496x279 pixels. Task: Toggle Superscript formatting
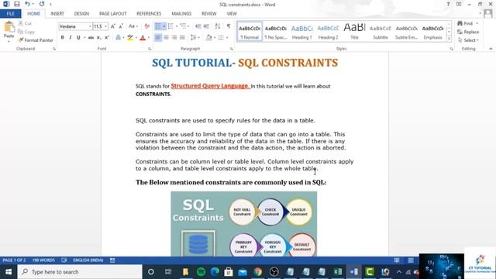(x=107, y=38)
